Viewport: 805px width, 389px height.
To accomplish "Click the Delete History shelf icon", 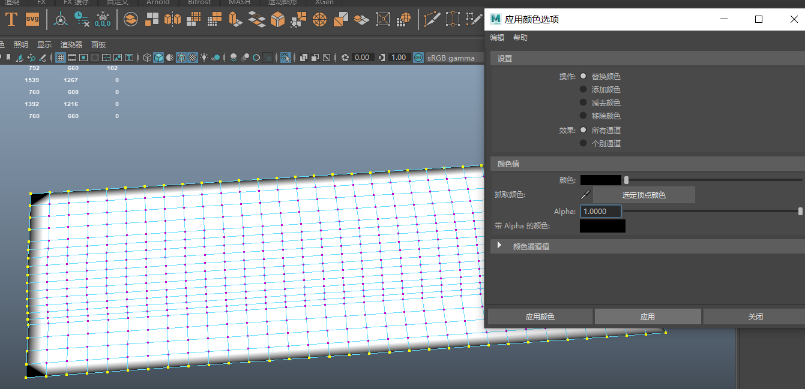I will pyautogui.click(x=81, y=20).
